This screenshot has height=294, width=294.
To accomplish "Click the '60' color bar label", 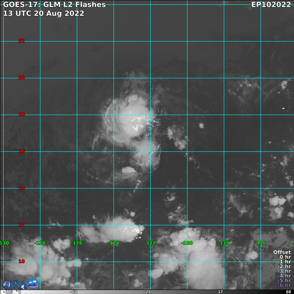I will pyautogui.click(x=288, y=292).
